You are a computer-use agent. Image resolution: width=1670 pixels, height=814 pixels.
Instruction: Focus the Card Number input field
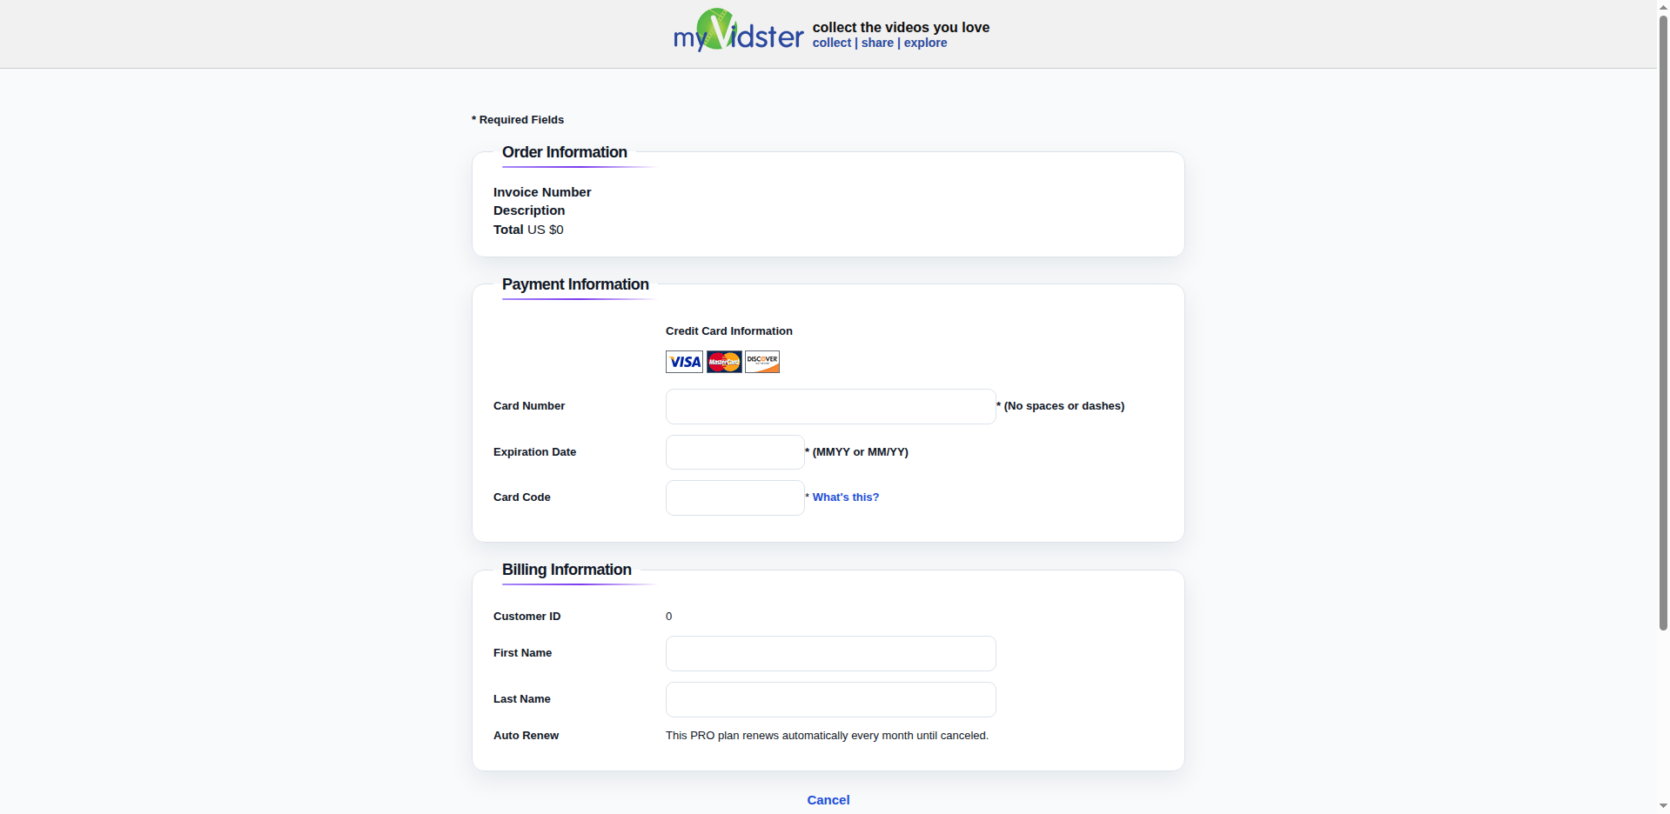pos(830,406)
